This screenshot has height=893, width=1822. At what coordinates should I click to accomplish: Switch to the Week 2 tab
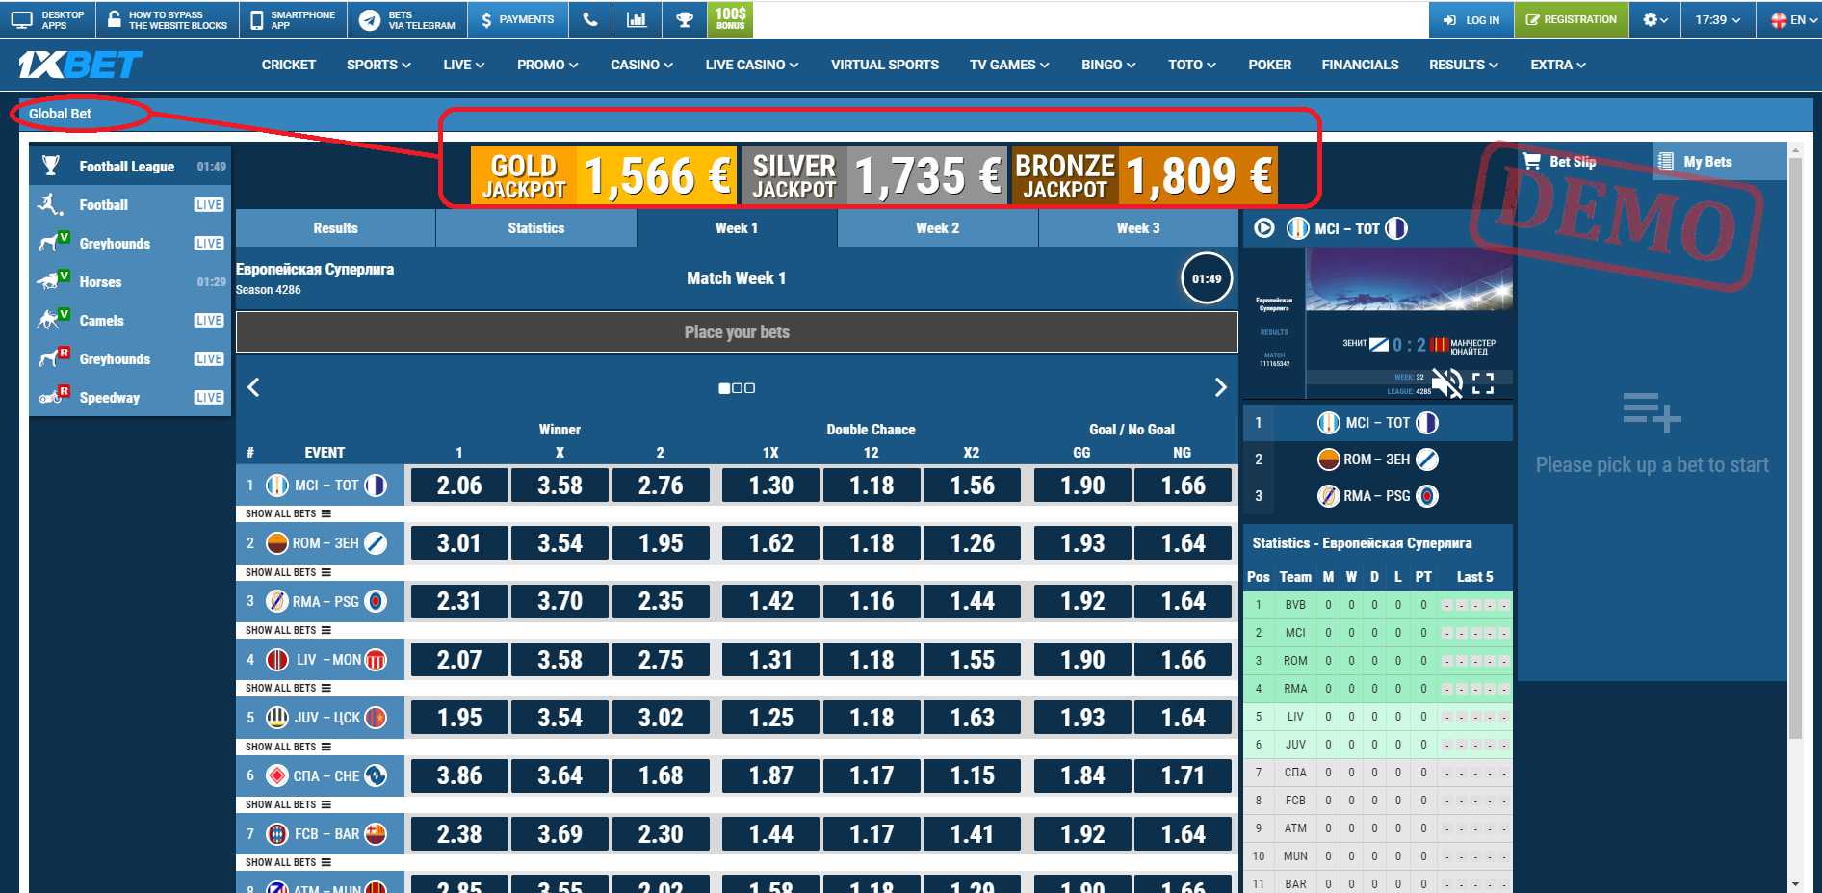point(938,228)
